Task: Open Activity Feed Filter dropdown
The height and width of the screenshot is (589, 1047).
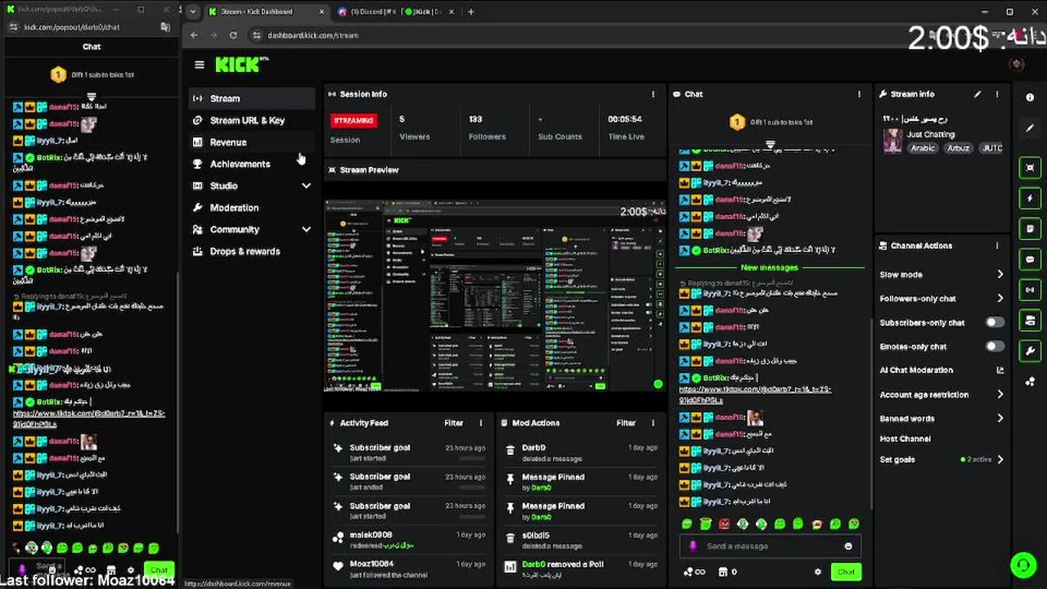Action: pyautogui.click(x=454, y=423)
